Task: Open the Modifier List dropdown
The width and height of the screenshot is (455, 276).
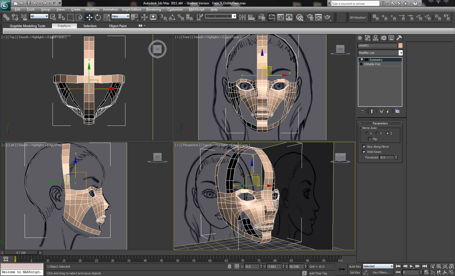Action: tap(401, 53)
